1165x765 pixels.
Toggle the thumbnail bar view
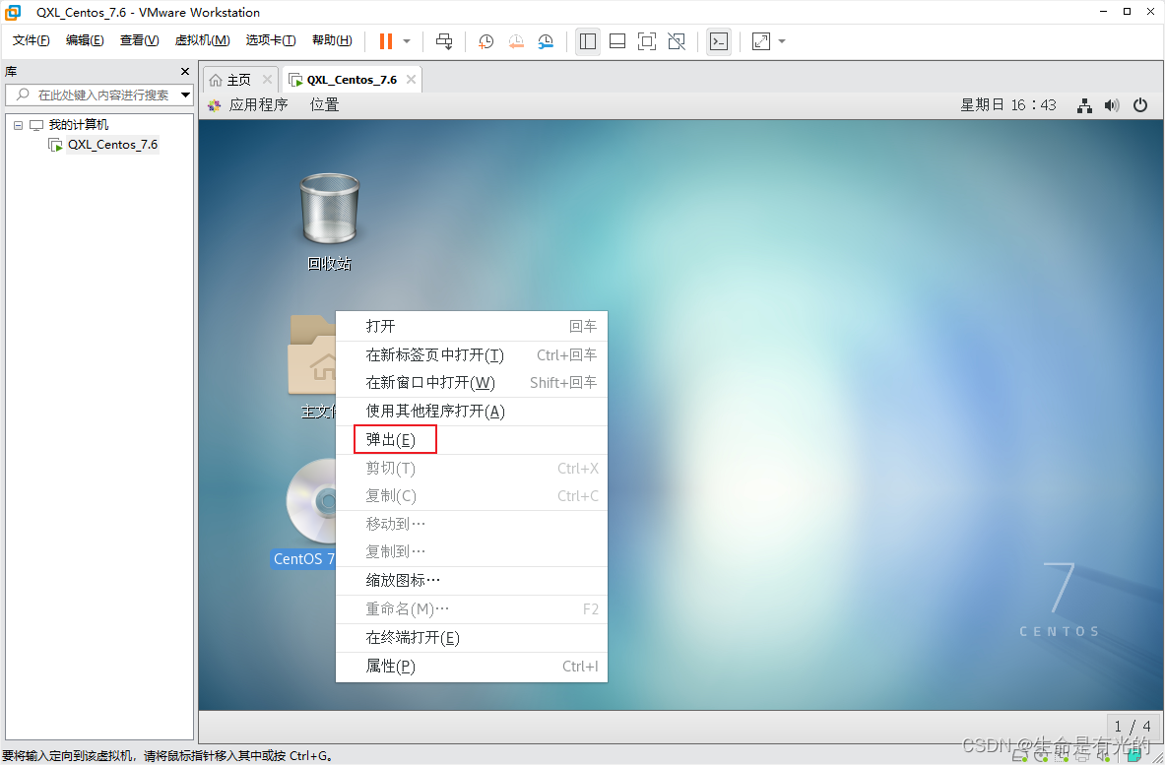(616, 40)
